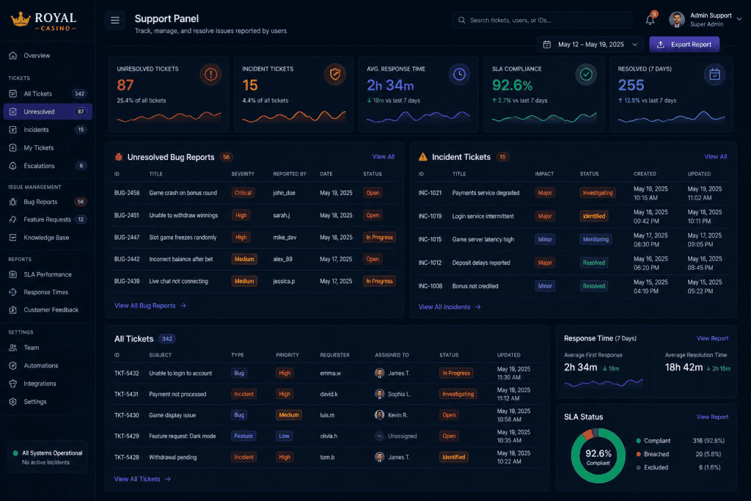
Task: Click View All in Incident Tickets panel
Action: (x=716, y=157)
